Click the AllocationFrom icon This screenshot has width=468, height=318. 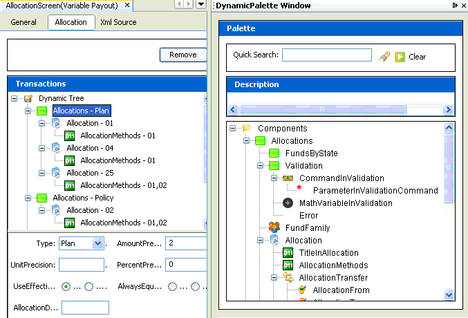pos(302,290)
